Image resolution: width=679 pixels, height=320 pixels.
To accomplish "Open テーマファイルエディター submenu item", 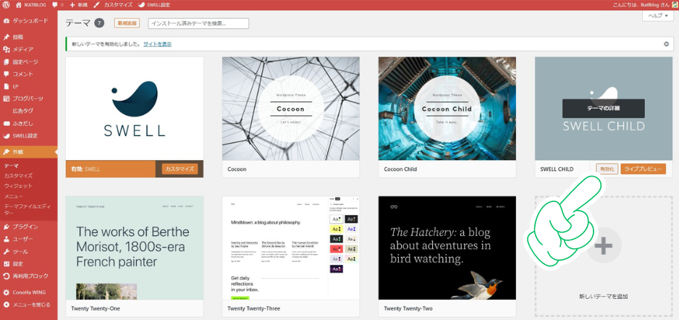I will click(x=28, y=209).
